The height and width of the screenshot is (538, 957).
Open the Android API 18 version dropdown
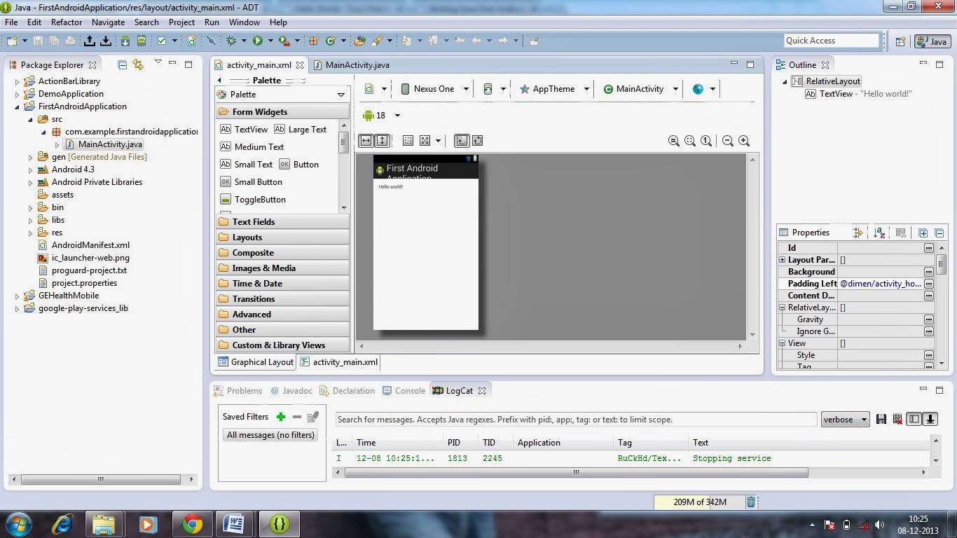[381, 116]
